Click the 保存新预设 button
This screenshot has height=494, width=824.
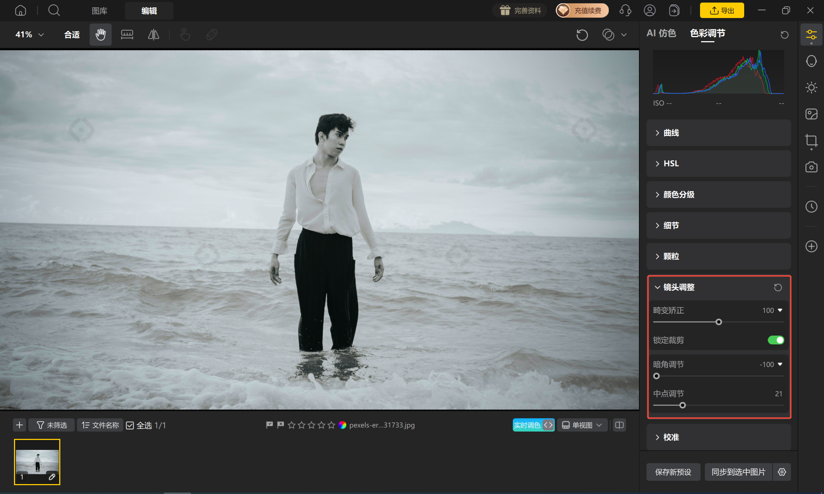pyautogui.click(x=673, y=472)
